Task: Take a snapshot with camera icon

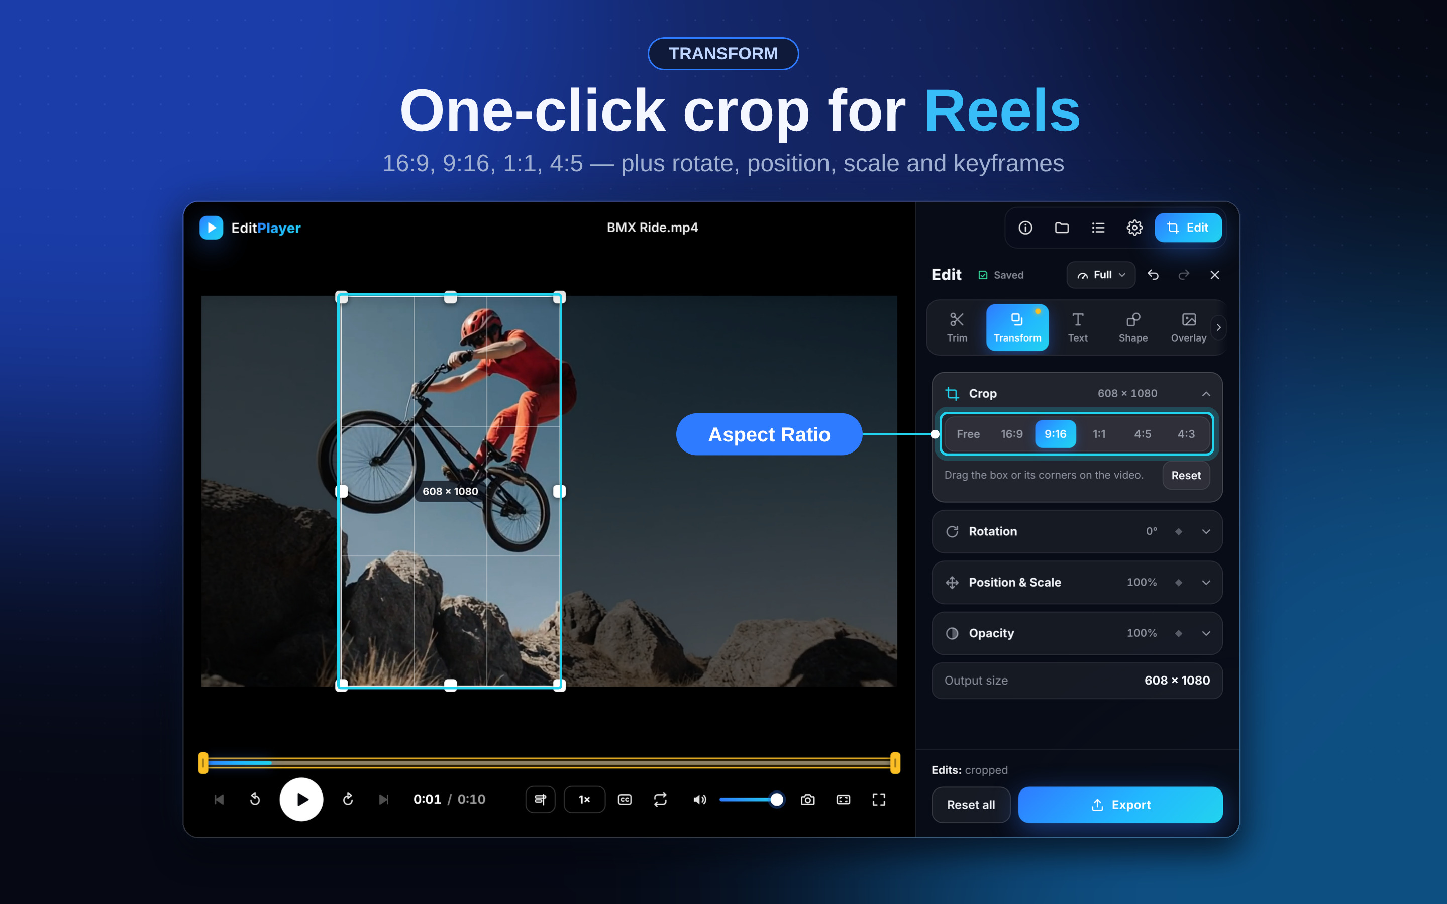Action: click(808, 800)
